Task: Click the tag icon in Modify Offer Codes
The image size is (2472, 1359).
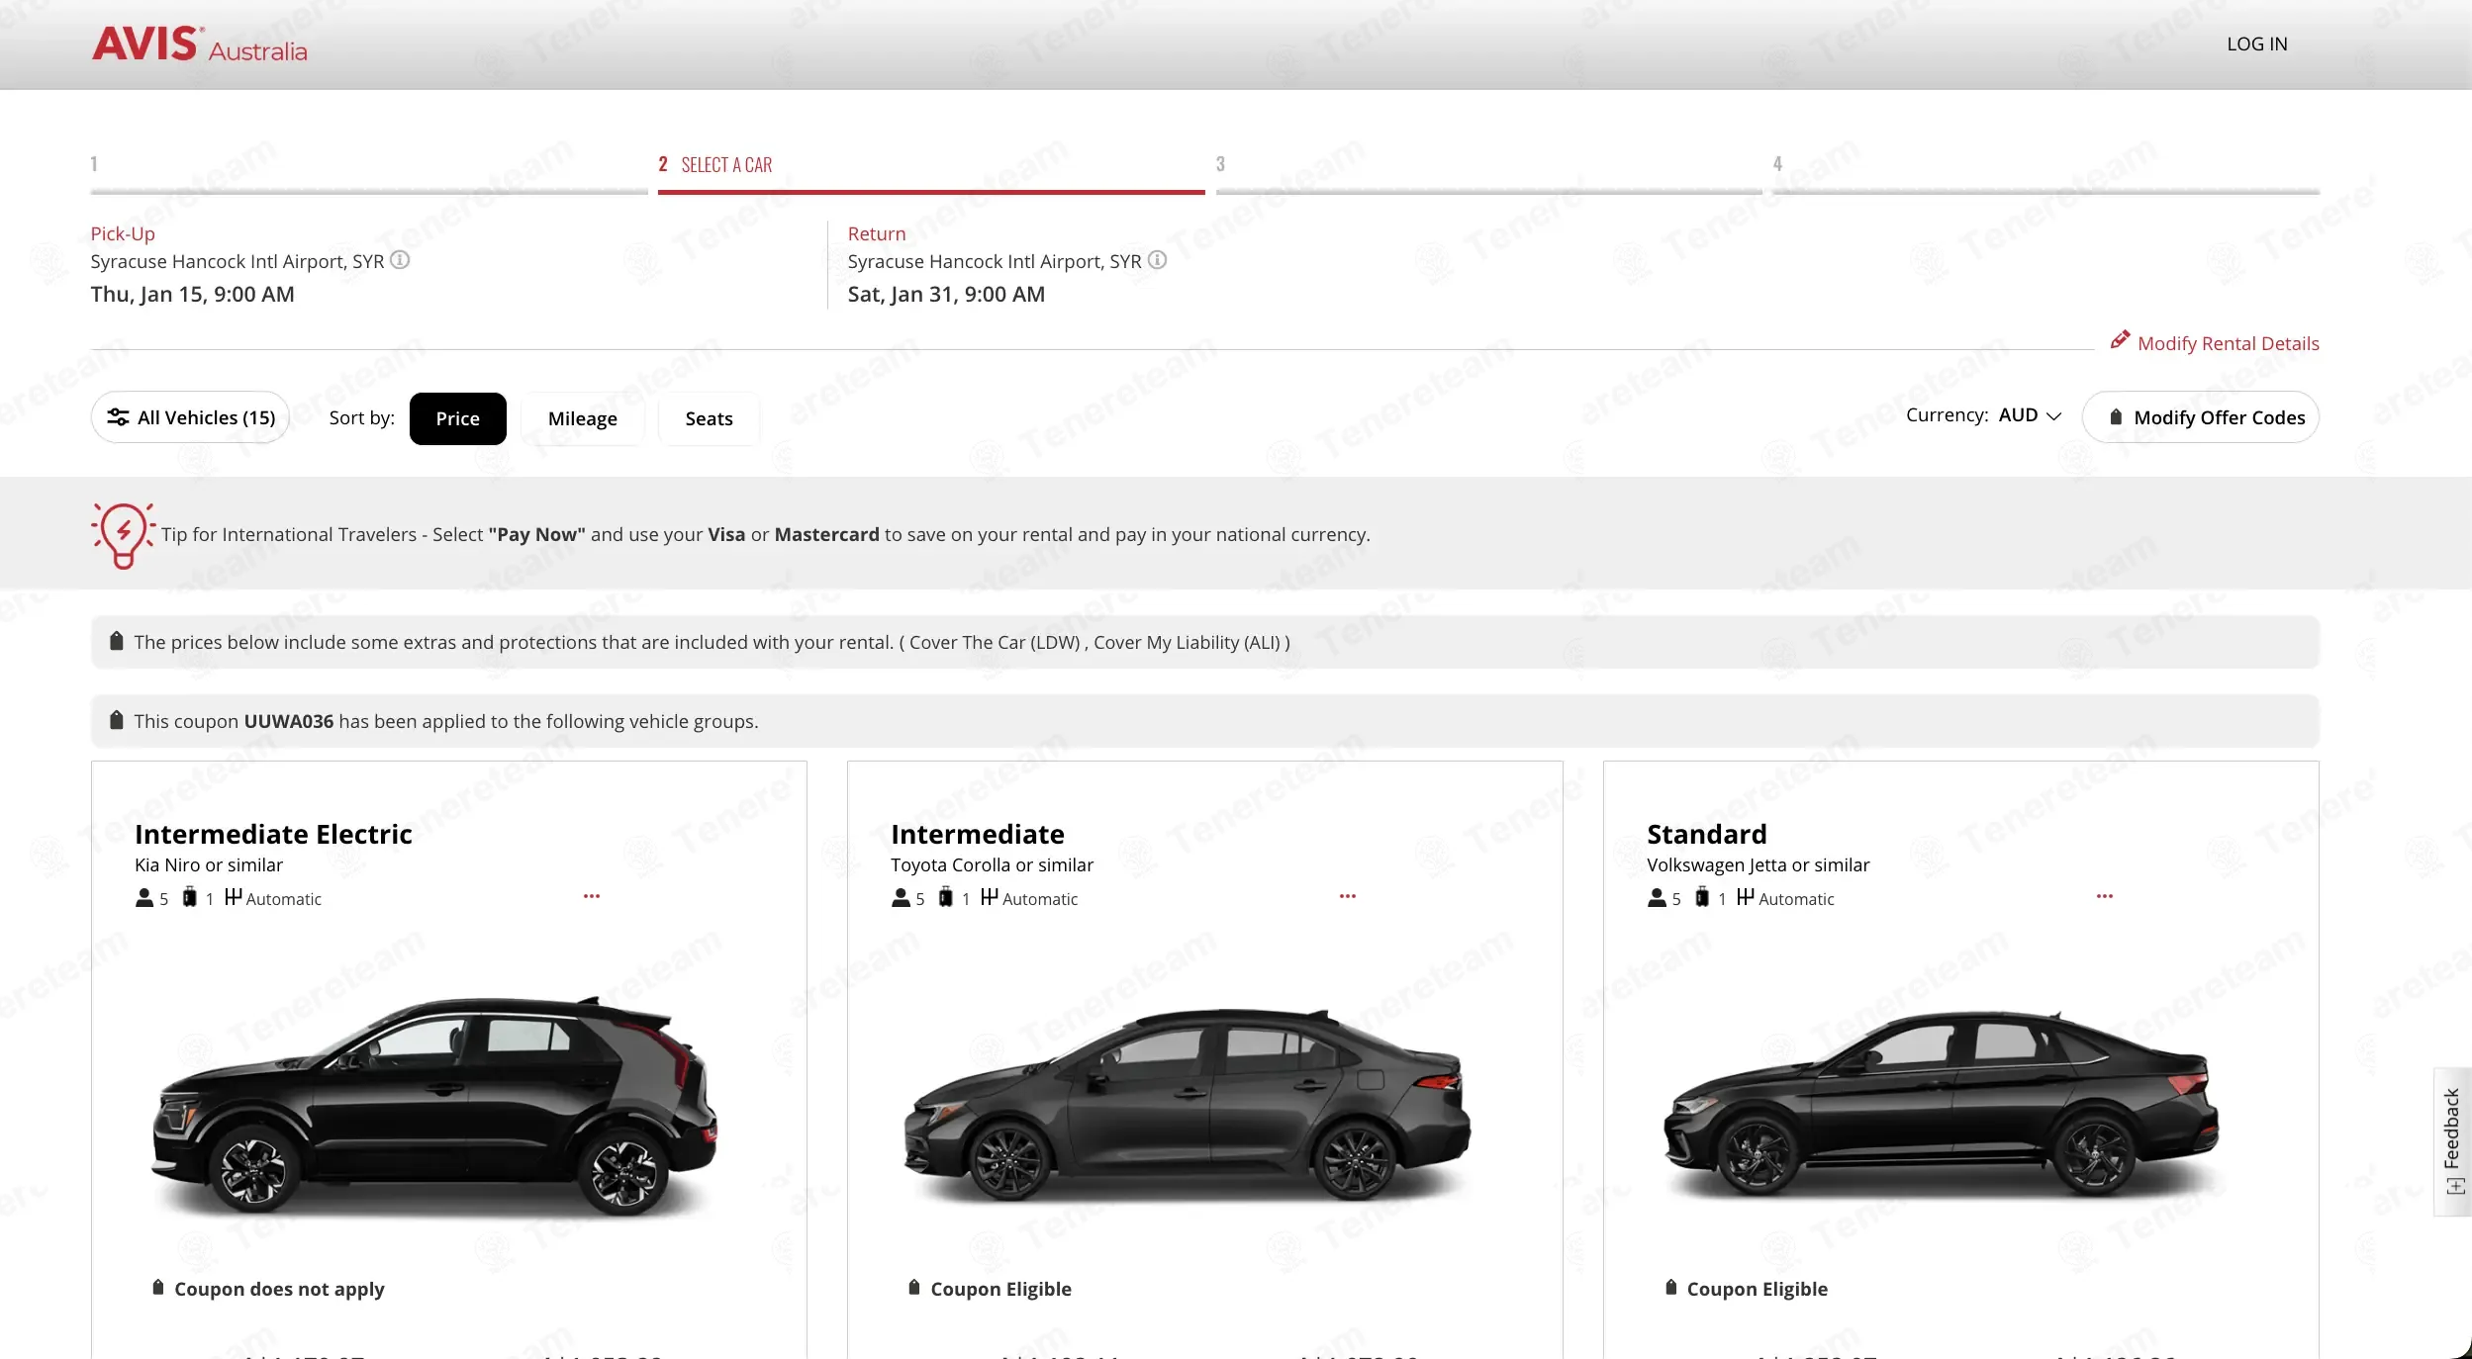Action: coord(2116,417)
